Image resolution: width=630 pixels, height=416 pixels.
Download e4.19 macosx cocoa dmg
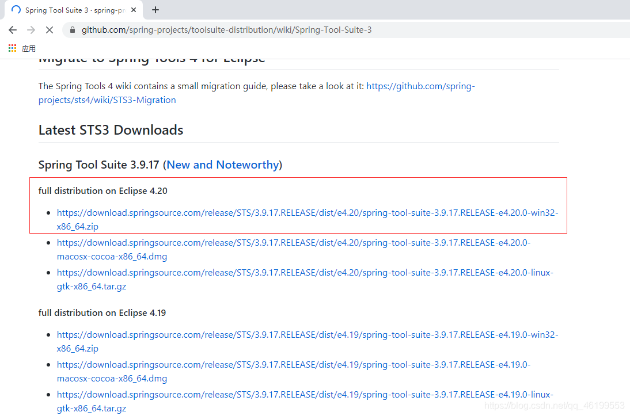(x=294, y=372)
